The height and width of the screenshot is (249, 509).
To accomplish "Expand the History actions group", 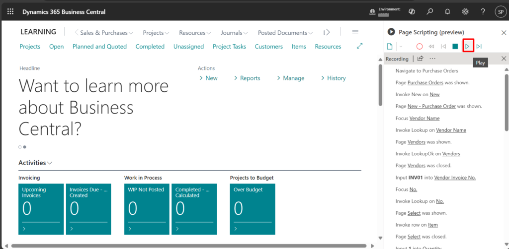I will click(x=334, y=78).
